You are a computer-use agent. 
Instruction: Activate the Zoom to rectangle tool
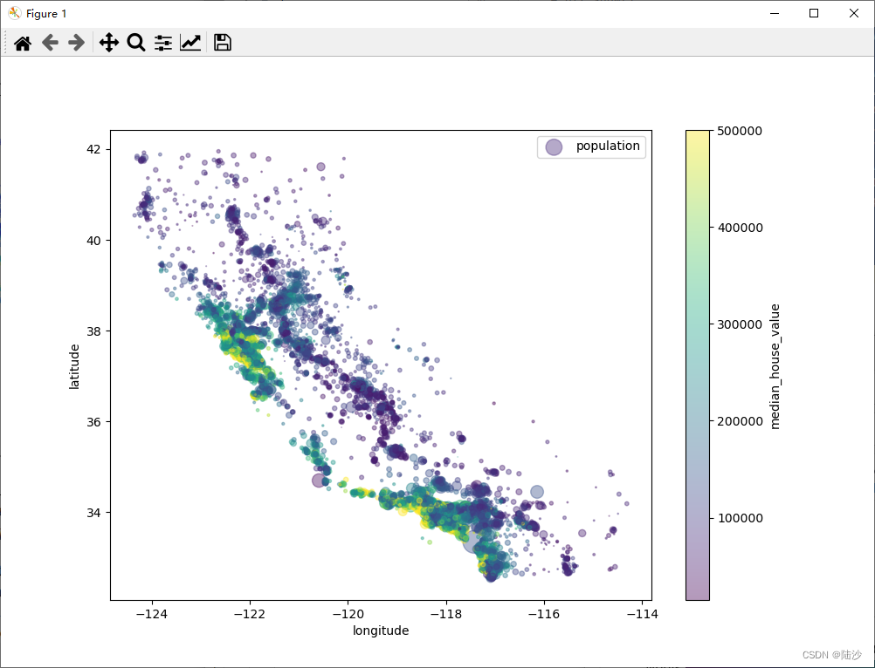coord(136,43)
